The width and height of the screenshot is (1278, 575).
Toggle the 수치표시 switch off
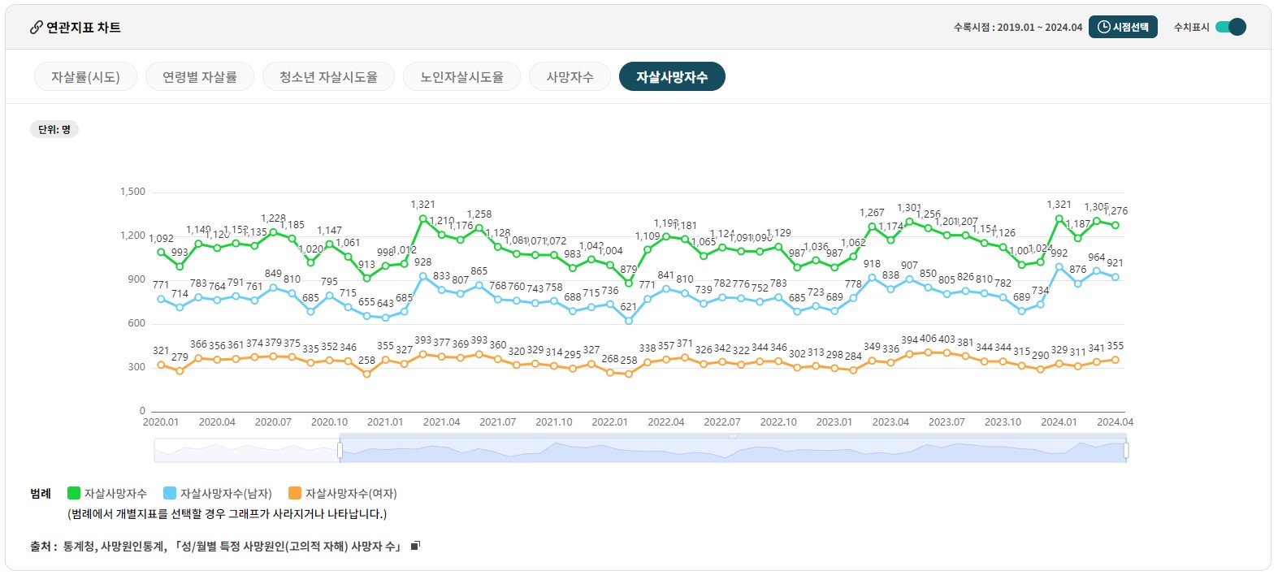(x=1231, y=27)
